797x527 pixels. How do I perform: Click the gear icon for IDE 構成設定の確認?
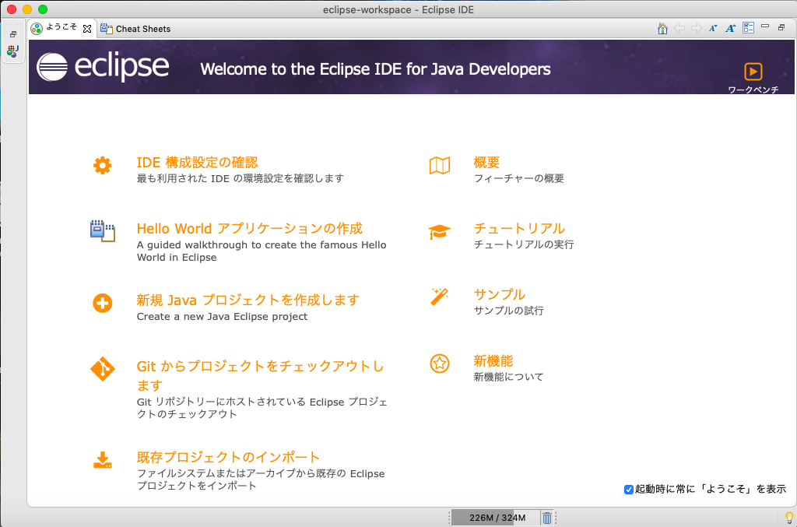tap(103, 166)
